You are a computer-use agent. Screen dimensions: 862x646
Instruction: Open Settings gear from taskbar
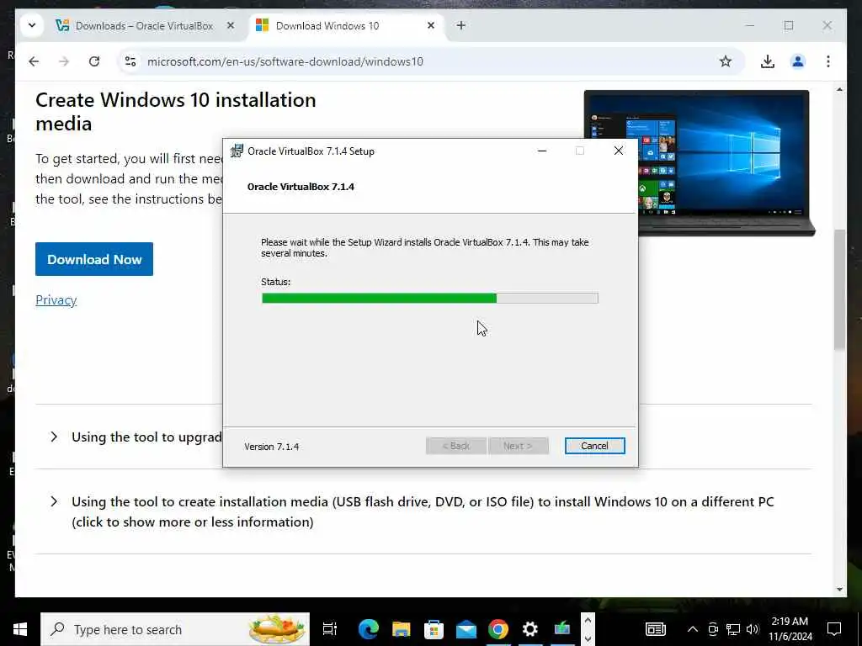coord(530,629)
